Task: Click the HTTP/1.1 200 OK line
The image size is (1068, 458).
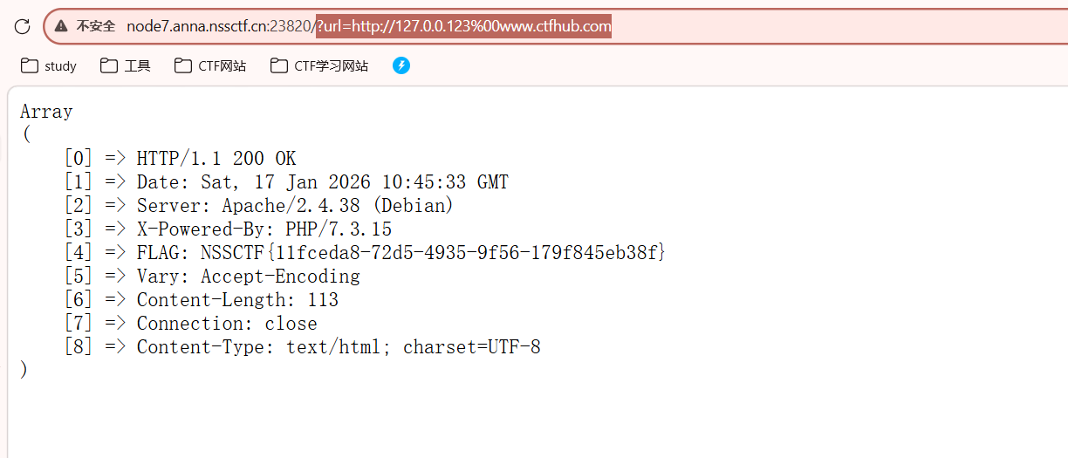Action: 216,159
